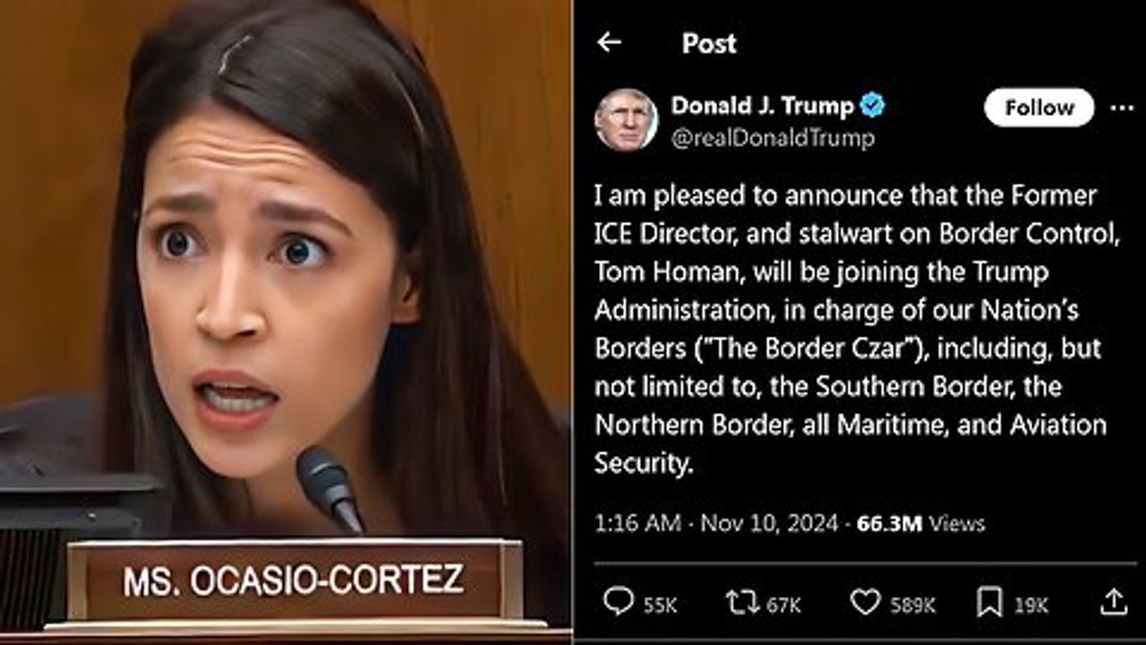Click the 67K reposts count
The height and width of the screenshot is (645, 1146).
(783, 606)
